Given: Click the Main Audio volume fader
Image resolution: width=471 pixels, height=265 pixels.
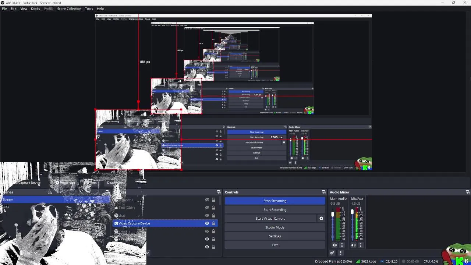Looking at the screenshot, I should point(333,214).
